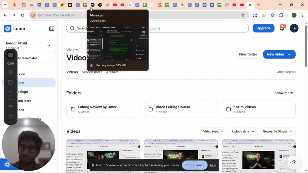Pause the recording in the control bar

pyautogui.click(x=11, y=72)
